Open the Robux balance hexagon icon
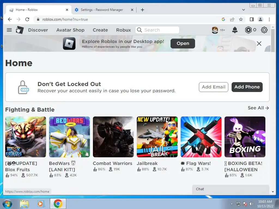The image size is (279, 209). tap(248, 30)
